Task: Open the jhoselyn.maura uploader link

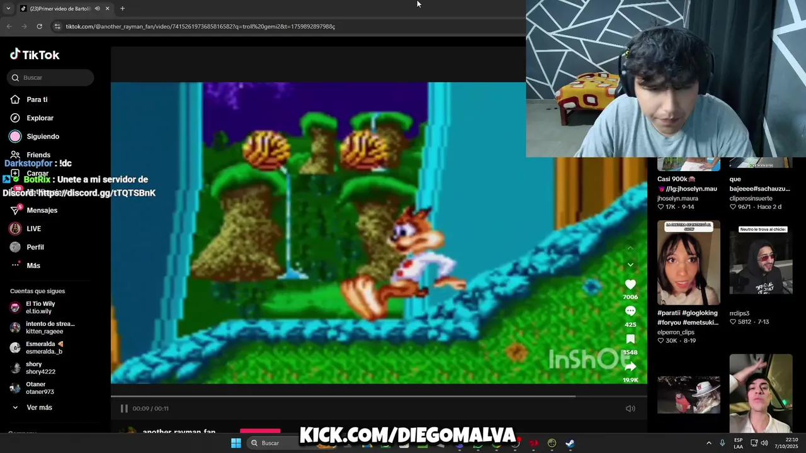Action: coord(678,198)
